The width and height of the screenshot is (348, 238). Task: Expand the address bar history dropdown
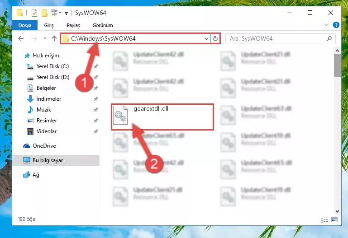pyautogui.click(x=206, y=39)
